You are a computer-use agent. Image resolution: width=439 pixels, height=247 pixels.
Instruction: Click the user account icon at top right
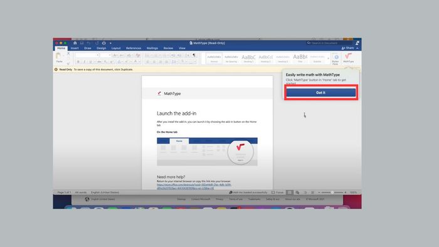(x=357, y=43)
